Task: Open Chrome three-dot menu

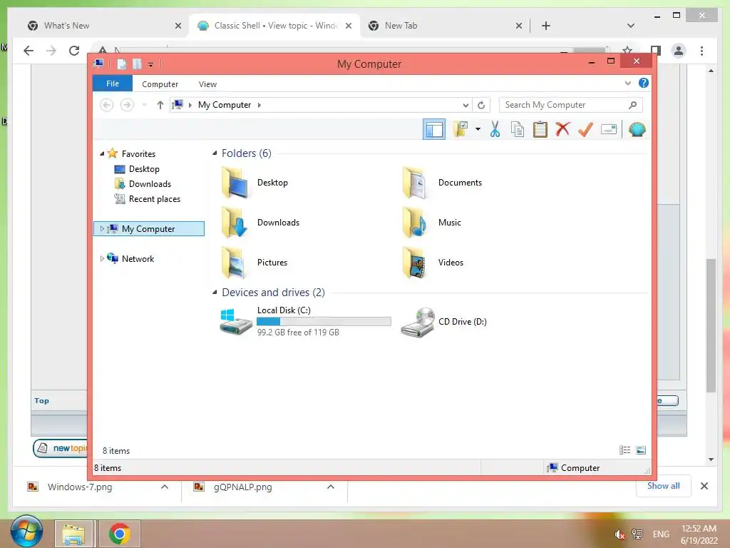Action: click(701, 51)
